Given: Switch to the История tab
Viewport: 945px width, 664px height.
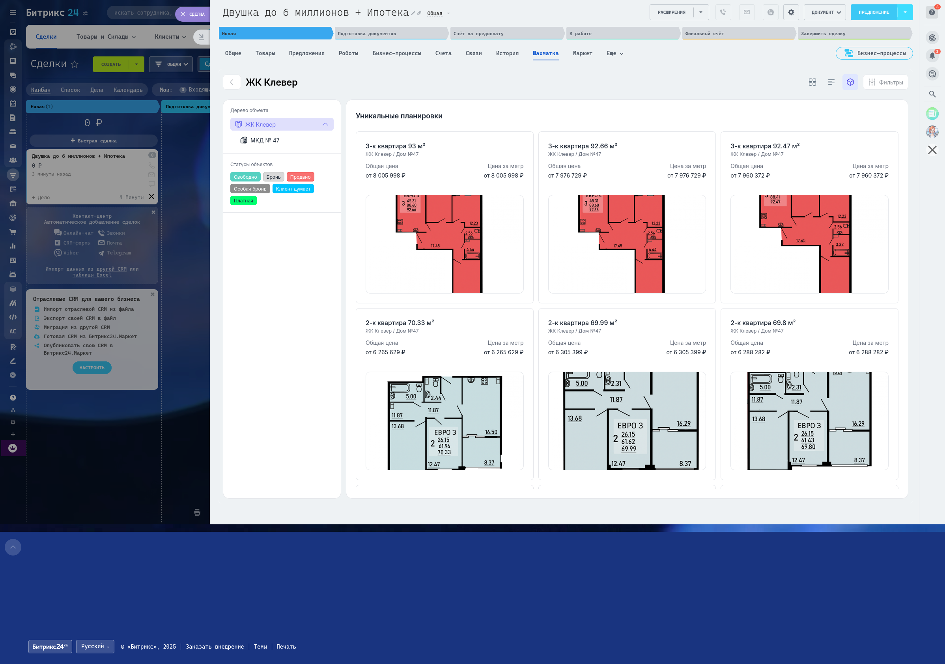Looking at the screenshot, I should pyautogui.click(x=507, y=54).
